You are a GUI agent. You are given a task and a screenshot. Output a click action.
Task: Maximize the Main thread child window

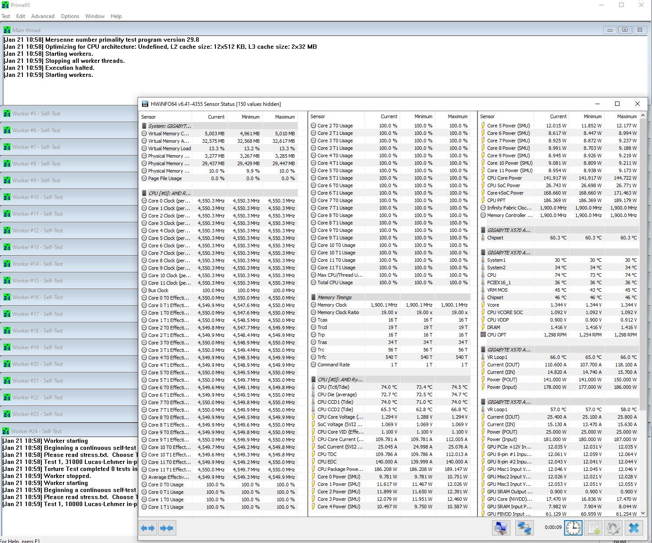(x=625, y=30)
